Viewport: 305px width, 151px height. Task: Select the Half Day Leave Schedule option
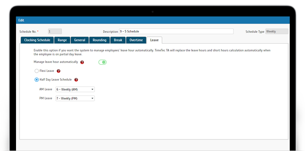click(x=37, y=80)
